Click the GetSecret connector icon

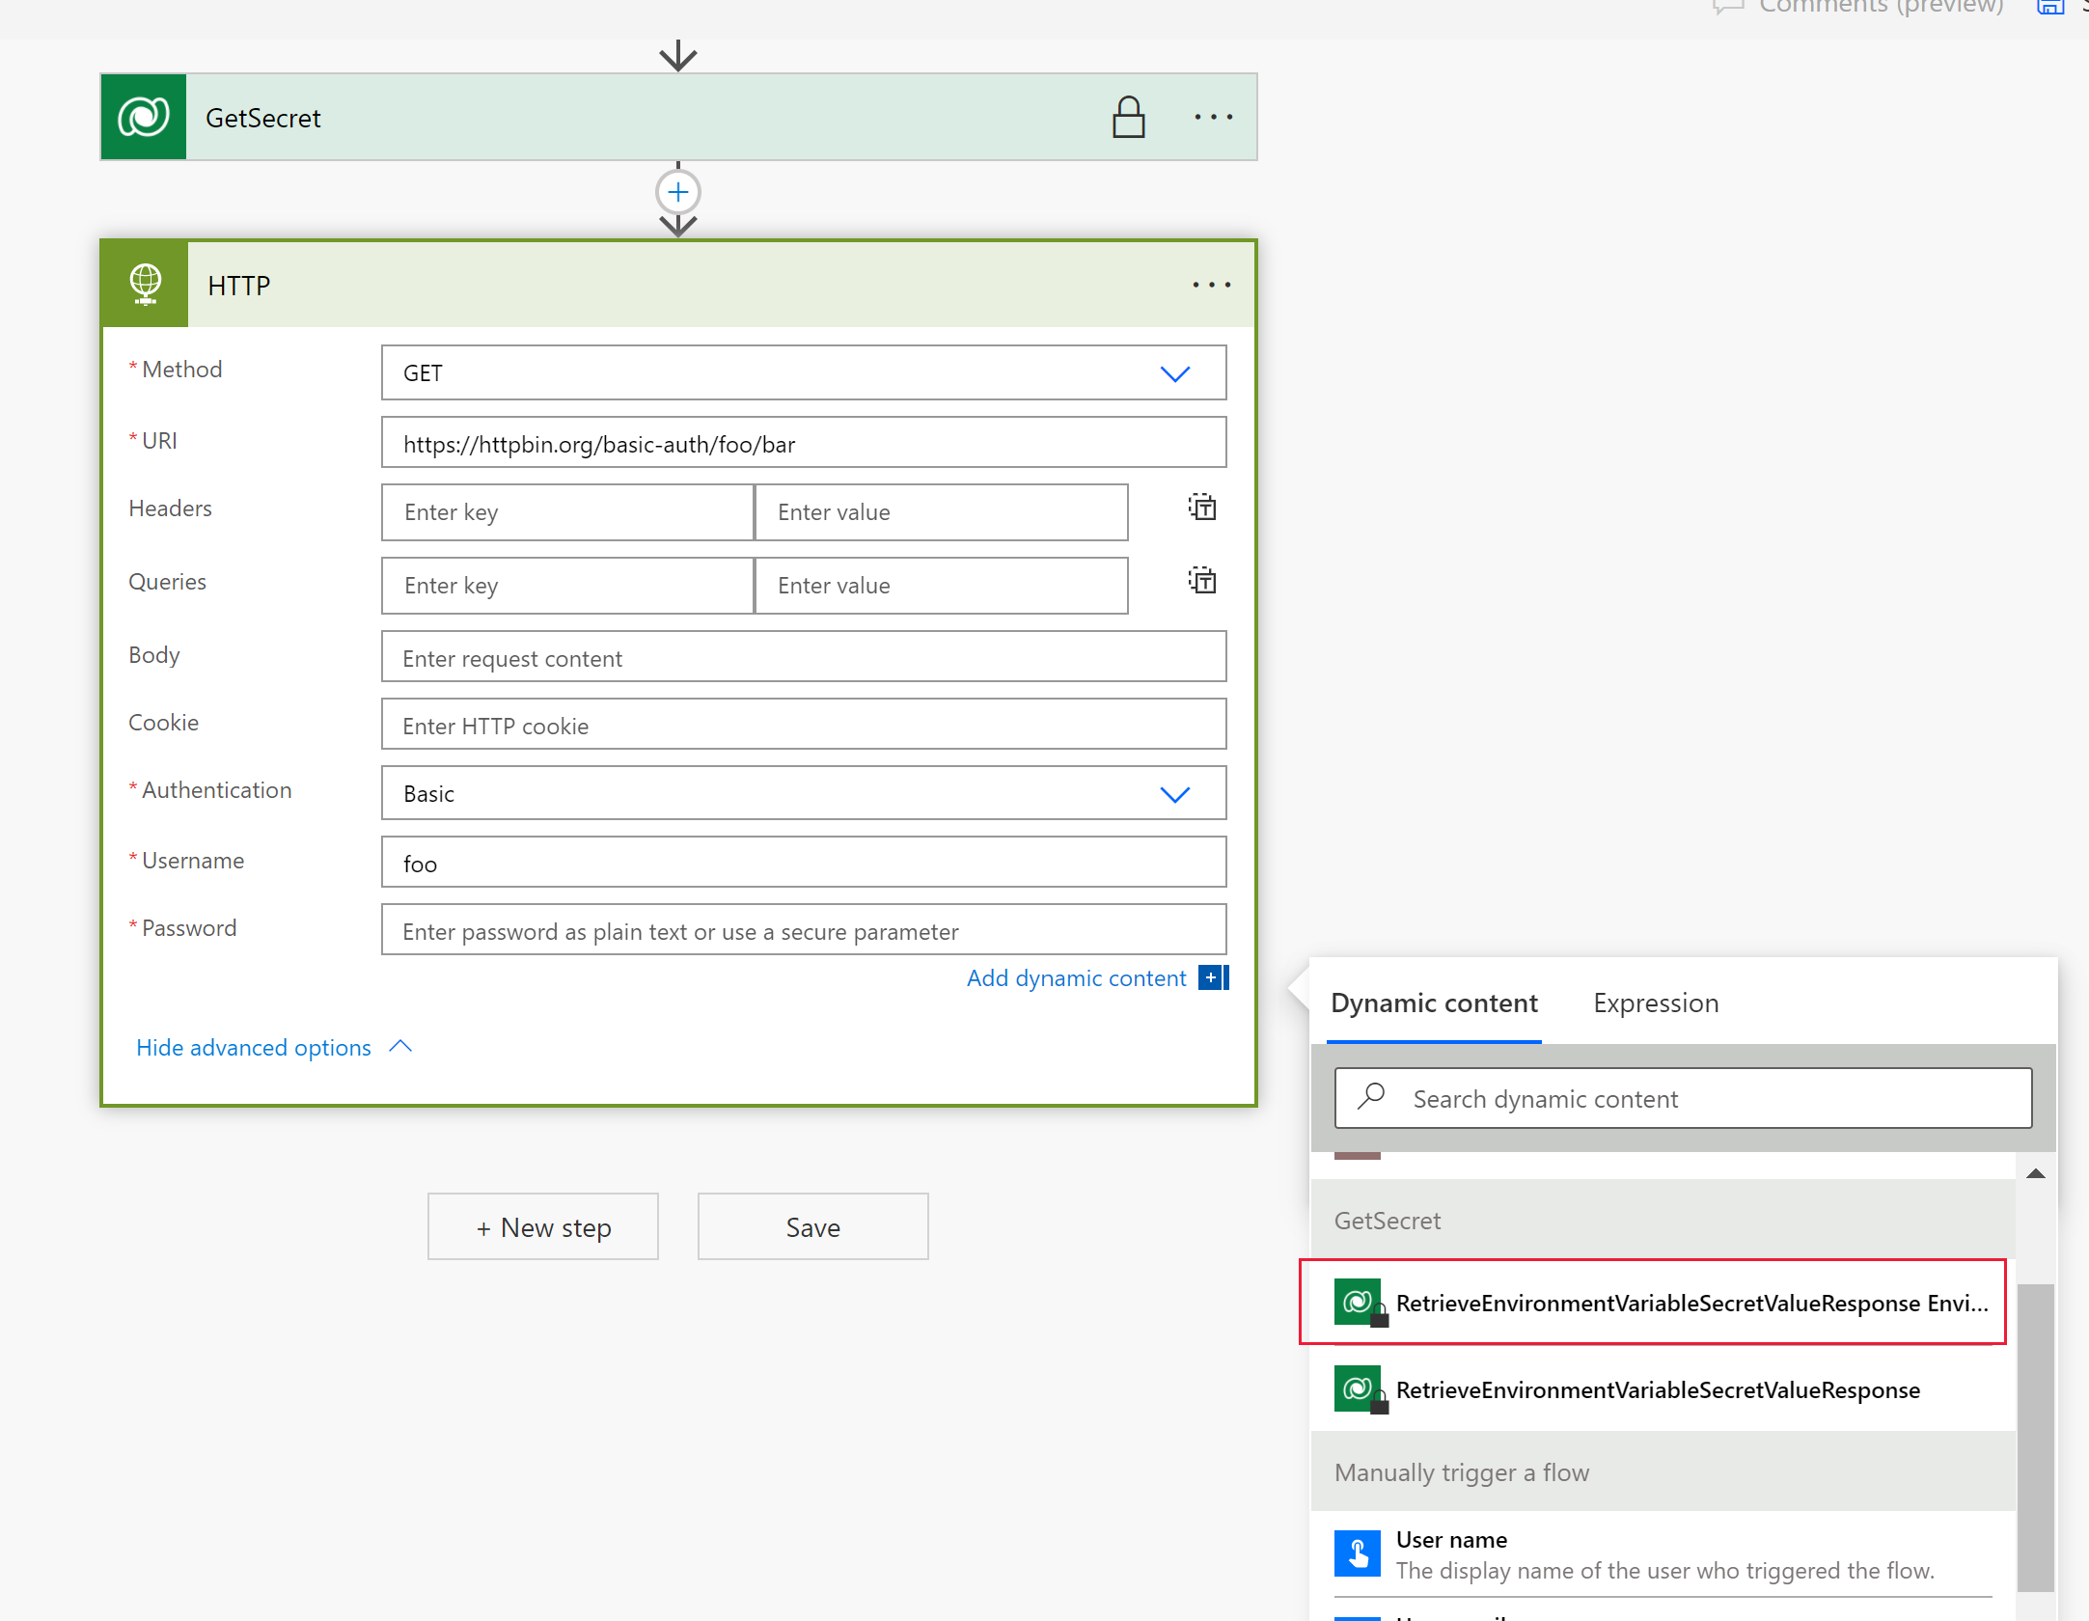point(144,115)
